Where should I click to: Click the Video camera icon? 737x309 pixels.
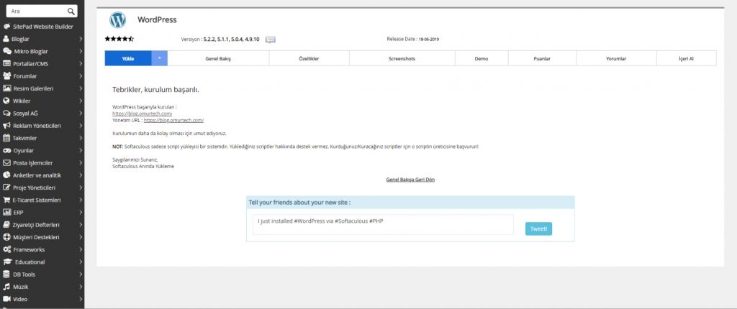coord(6,299)
